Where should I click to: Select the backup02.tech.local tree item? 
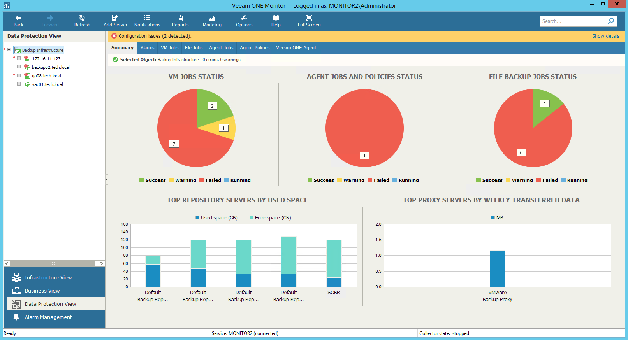[51, 67]
